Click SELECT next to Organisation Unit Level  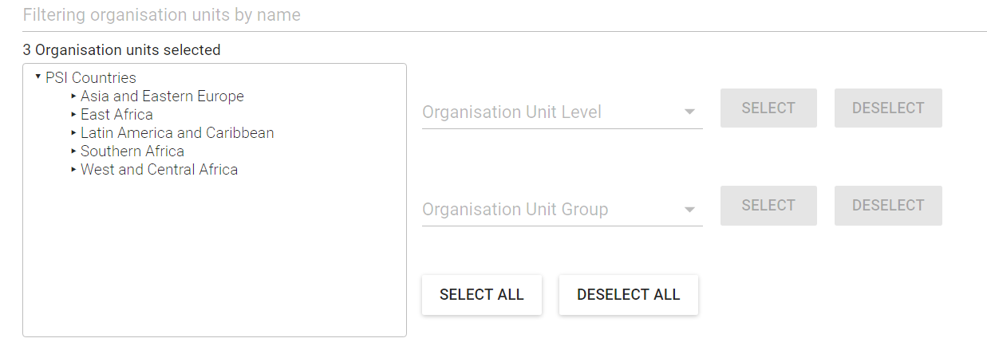coord(768,108)
